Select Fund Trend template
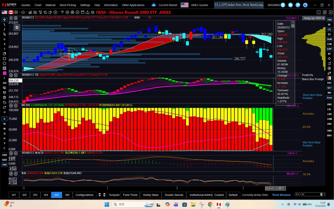The height and width of the screenshot is (209, 334). point(130,195)
